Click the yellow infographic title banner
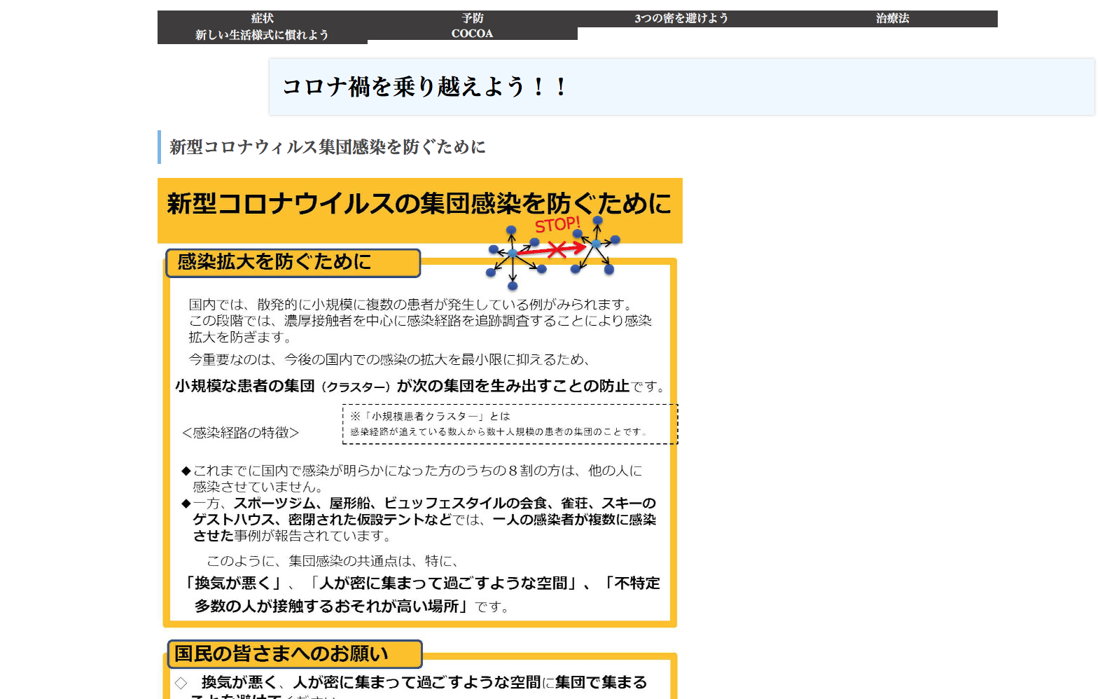 pos(419,205)
